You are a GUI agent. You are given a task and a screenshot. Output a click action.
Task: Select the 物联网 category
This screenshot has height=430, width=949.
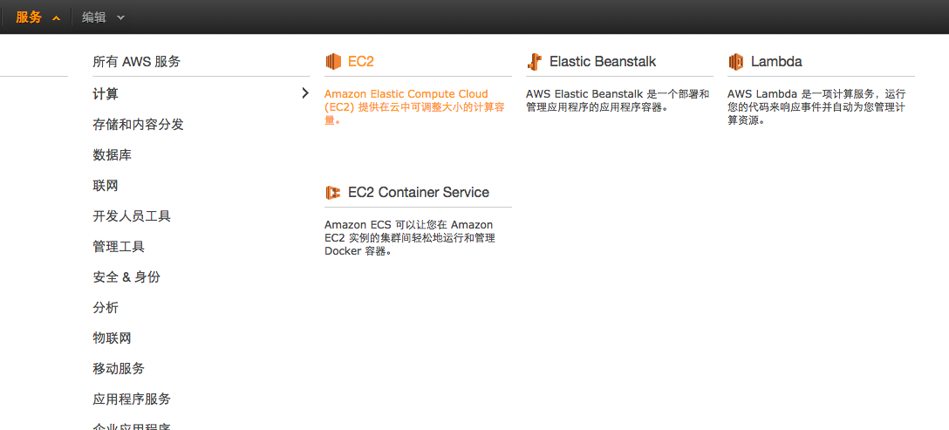(112, 338)
